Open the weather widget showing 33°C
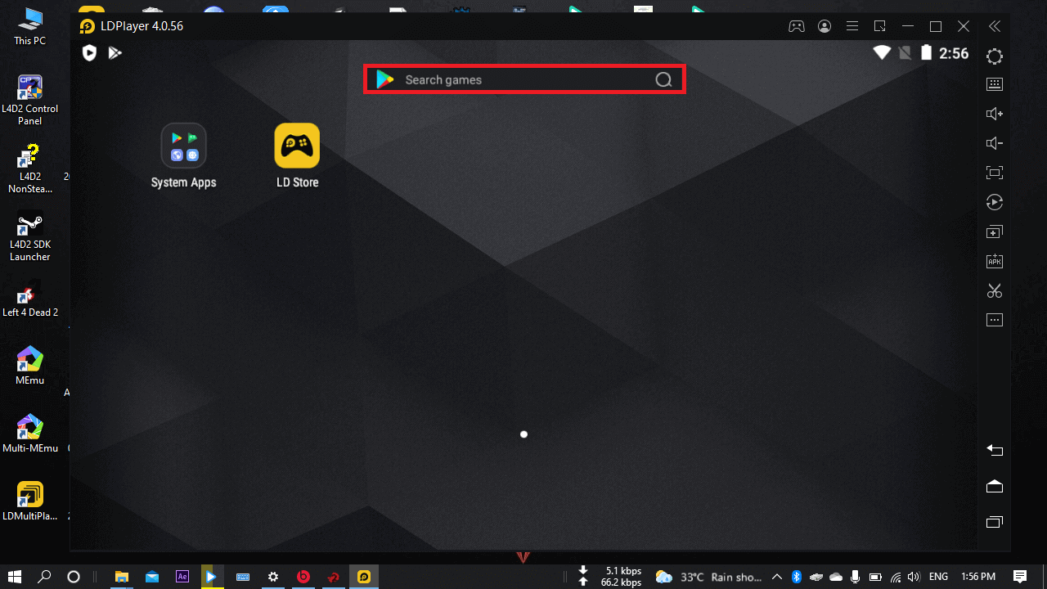This screenshot has width=1047, height=589. [708, 577]
